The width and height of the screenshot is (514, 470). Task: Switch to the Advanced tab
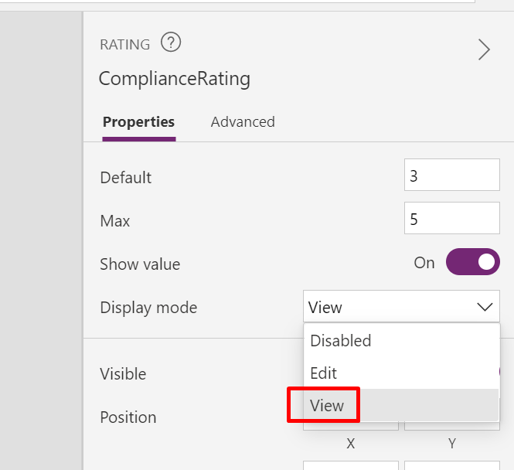point(243,122)
